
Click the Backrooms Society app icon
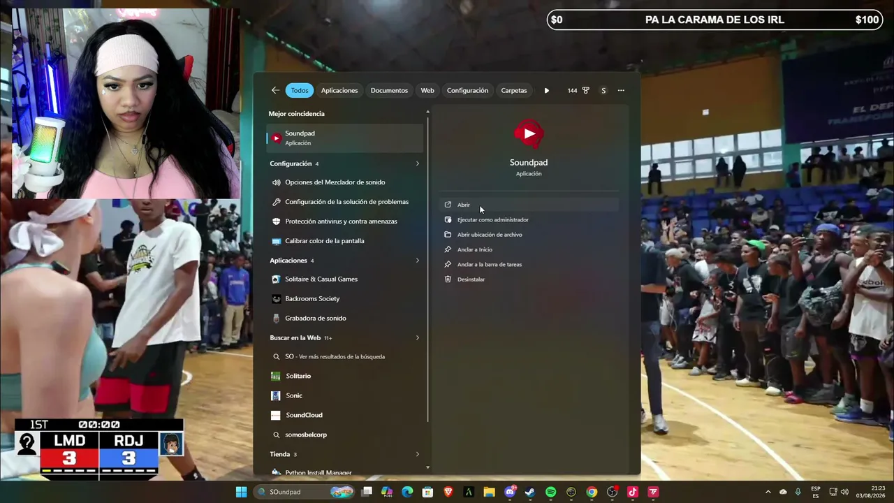(x=277, y=298)
